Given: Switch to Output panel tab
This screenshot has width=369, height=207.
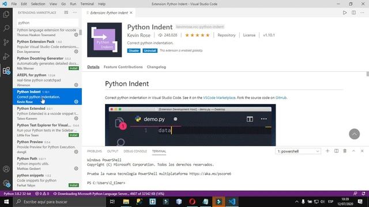Looking at the screenshot, I should pyautogui.click(x=112, y=151).
